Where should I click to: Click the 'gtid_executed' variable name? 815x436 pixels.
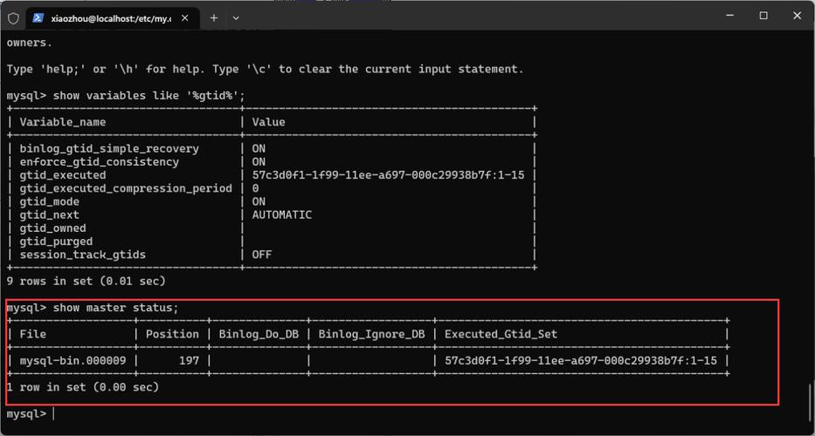(63, 175)
